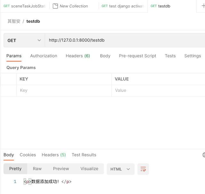205x194 pixels.
Task: Open the GET method dropdown
Action: click(x=24, y=40)
